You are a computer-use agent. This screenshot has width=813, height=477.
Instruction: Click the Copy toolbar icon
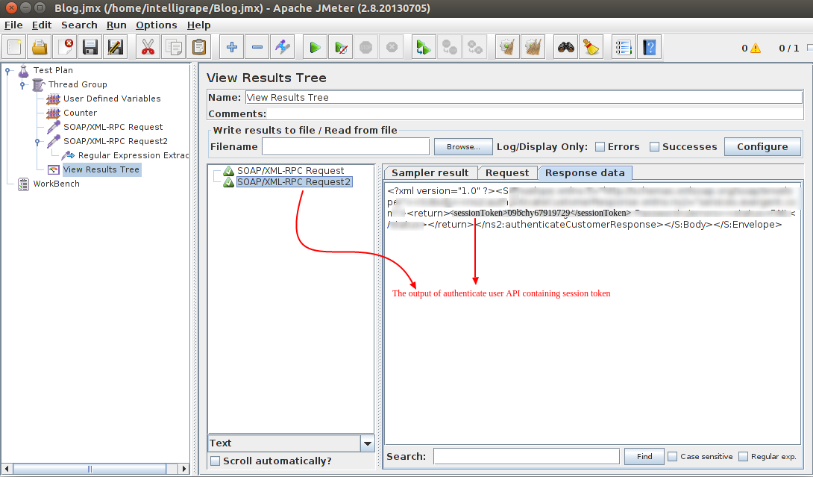(173, 47)
